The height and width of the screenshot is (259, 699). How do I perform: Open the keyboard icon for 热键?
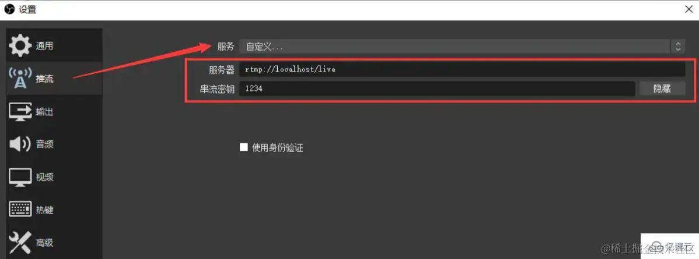click(x=20, y=209)
